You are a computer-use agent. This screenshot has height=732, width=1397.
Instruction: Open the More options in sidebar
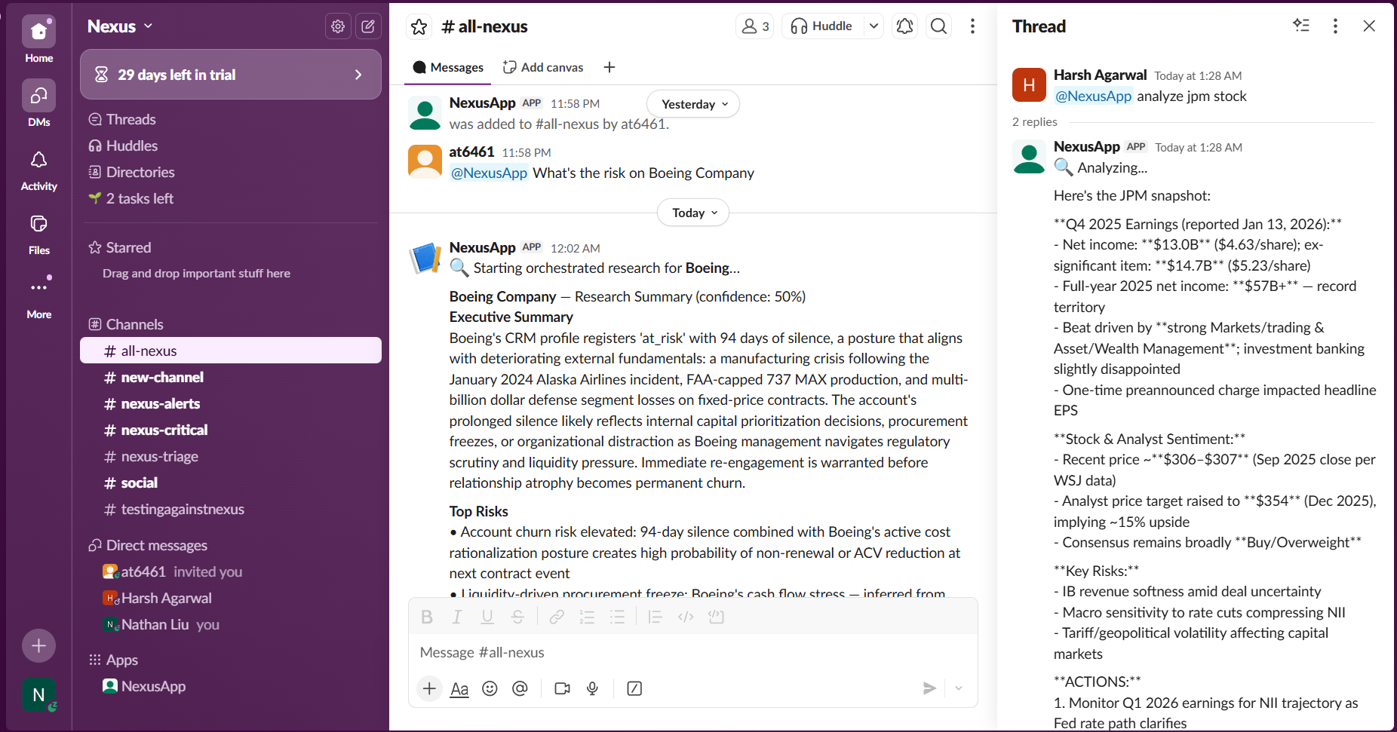[x=38, y=297]
